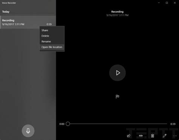179x140 pixels.
Task: Click the playback progress track
Action: pos(118,124)
